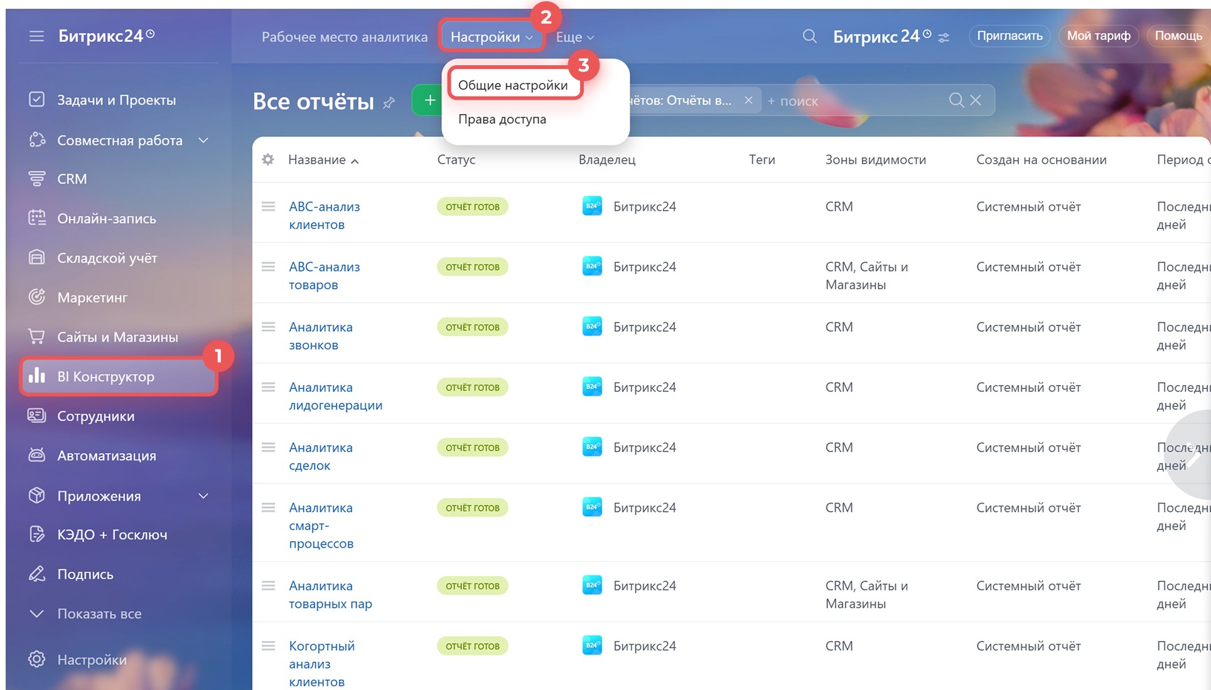This screenshot has width=1211, height=690.
Task: Click the Онлайн-запись calendar icon
Action: tap(36, 218)
